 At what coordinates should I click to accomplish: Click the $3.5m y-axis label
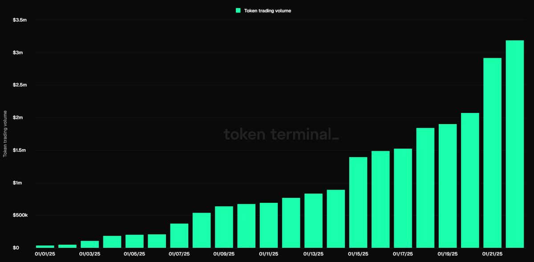tap(19, 20)
